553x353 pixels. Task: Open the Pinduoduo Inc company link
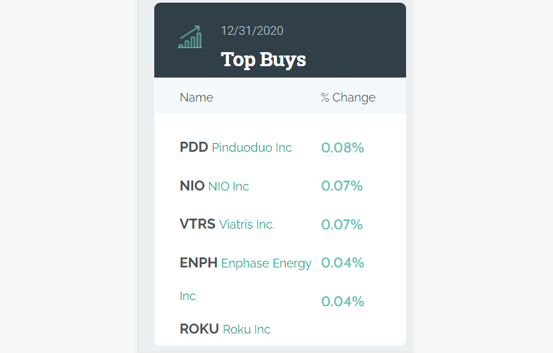click(x=252, y=148)
